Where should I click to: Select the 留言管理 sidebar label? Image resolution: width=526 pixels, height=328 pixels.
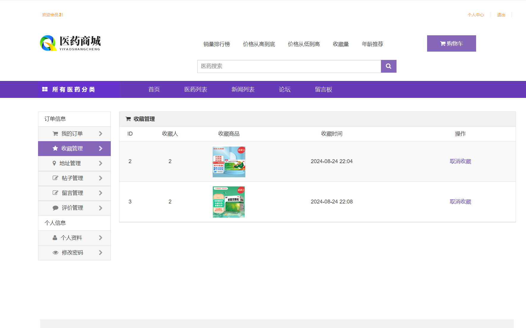click(x=72, y=193)
